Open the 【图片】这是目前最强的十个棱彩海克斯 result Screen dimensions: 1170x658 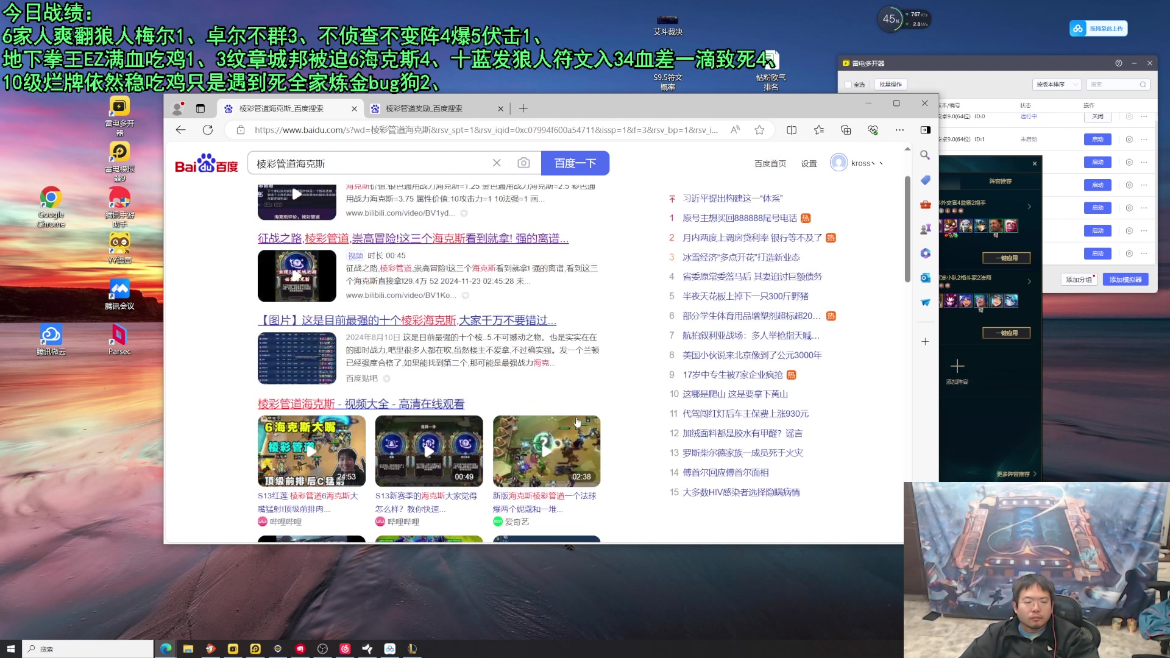[x=406, y=320]
